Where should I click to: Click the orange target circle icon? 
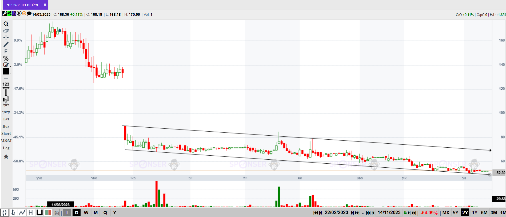coord(24,14)
